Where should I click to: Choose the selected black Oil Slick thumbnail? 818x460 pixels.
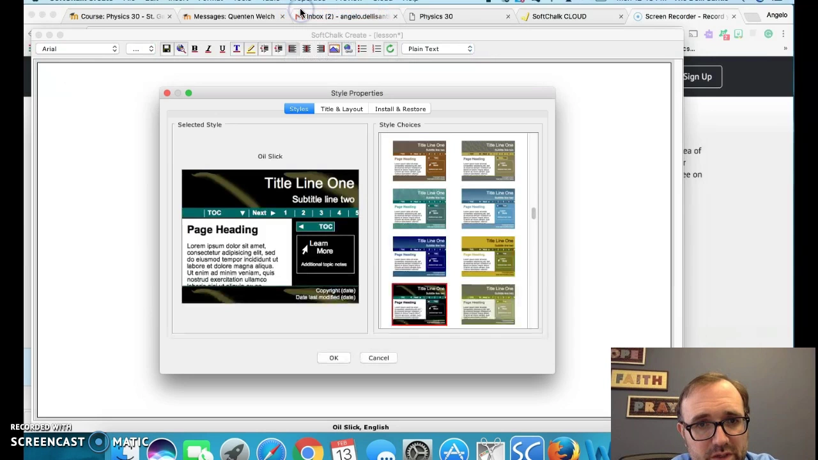pyautogui.click(x=419, y=305)
